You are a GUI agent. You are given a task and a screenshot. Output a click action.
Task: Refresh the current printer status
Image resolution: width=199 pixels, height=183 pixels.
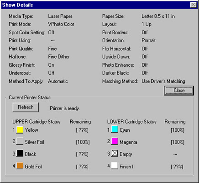(x=26, y=107)
